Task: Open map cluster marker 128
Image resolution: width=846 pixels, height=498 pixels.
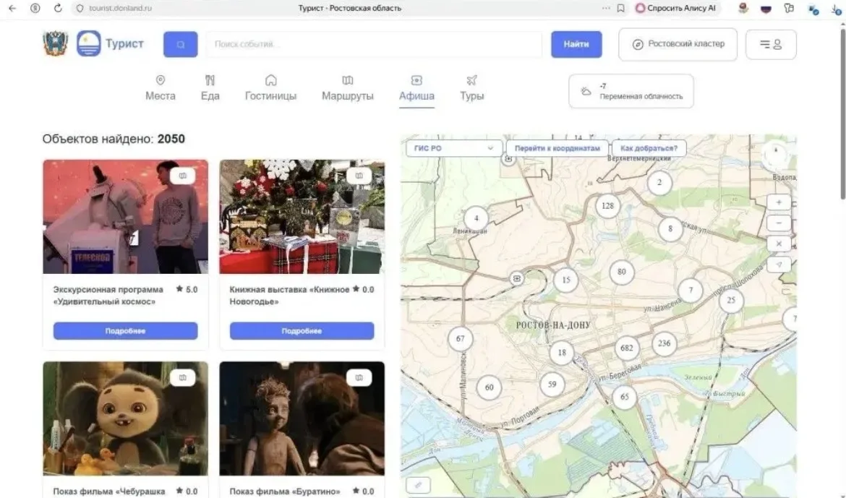Action: click(x=607, y=205)
